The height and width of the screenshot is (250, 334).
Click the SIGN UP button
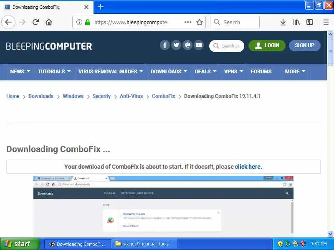click(305, 45)
